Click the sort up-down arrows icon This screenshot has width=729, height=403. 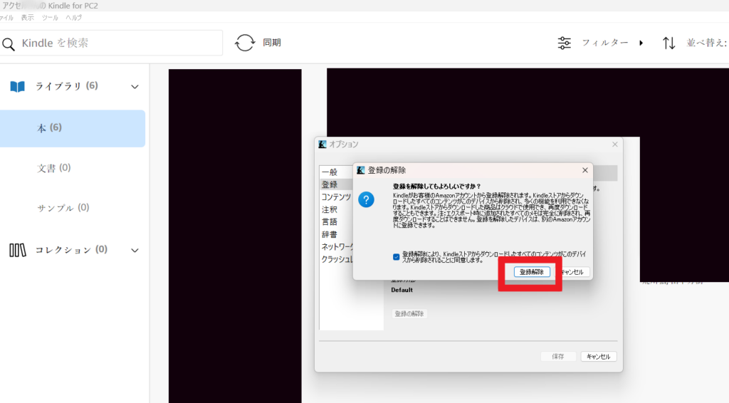668,43
